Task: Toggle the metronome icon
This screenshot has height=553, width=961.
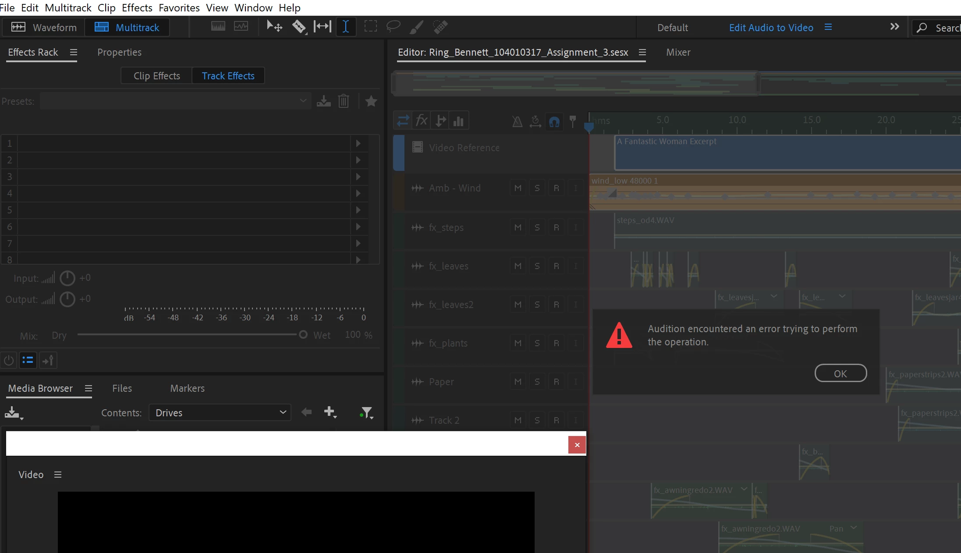Action: (517, 121)
